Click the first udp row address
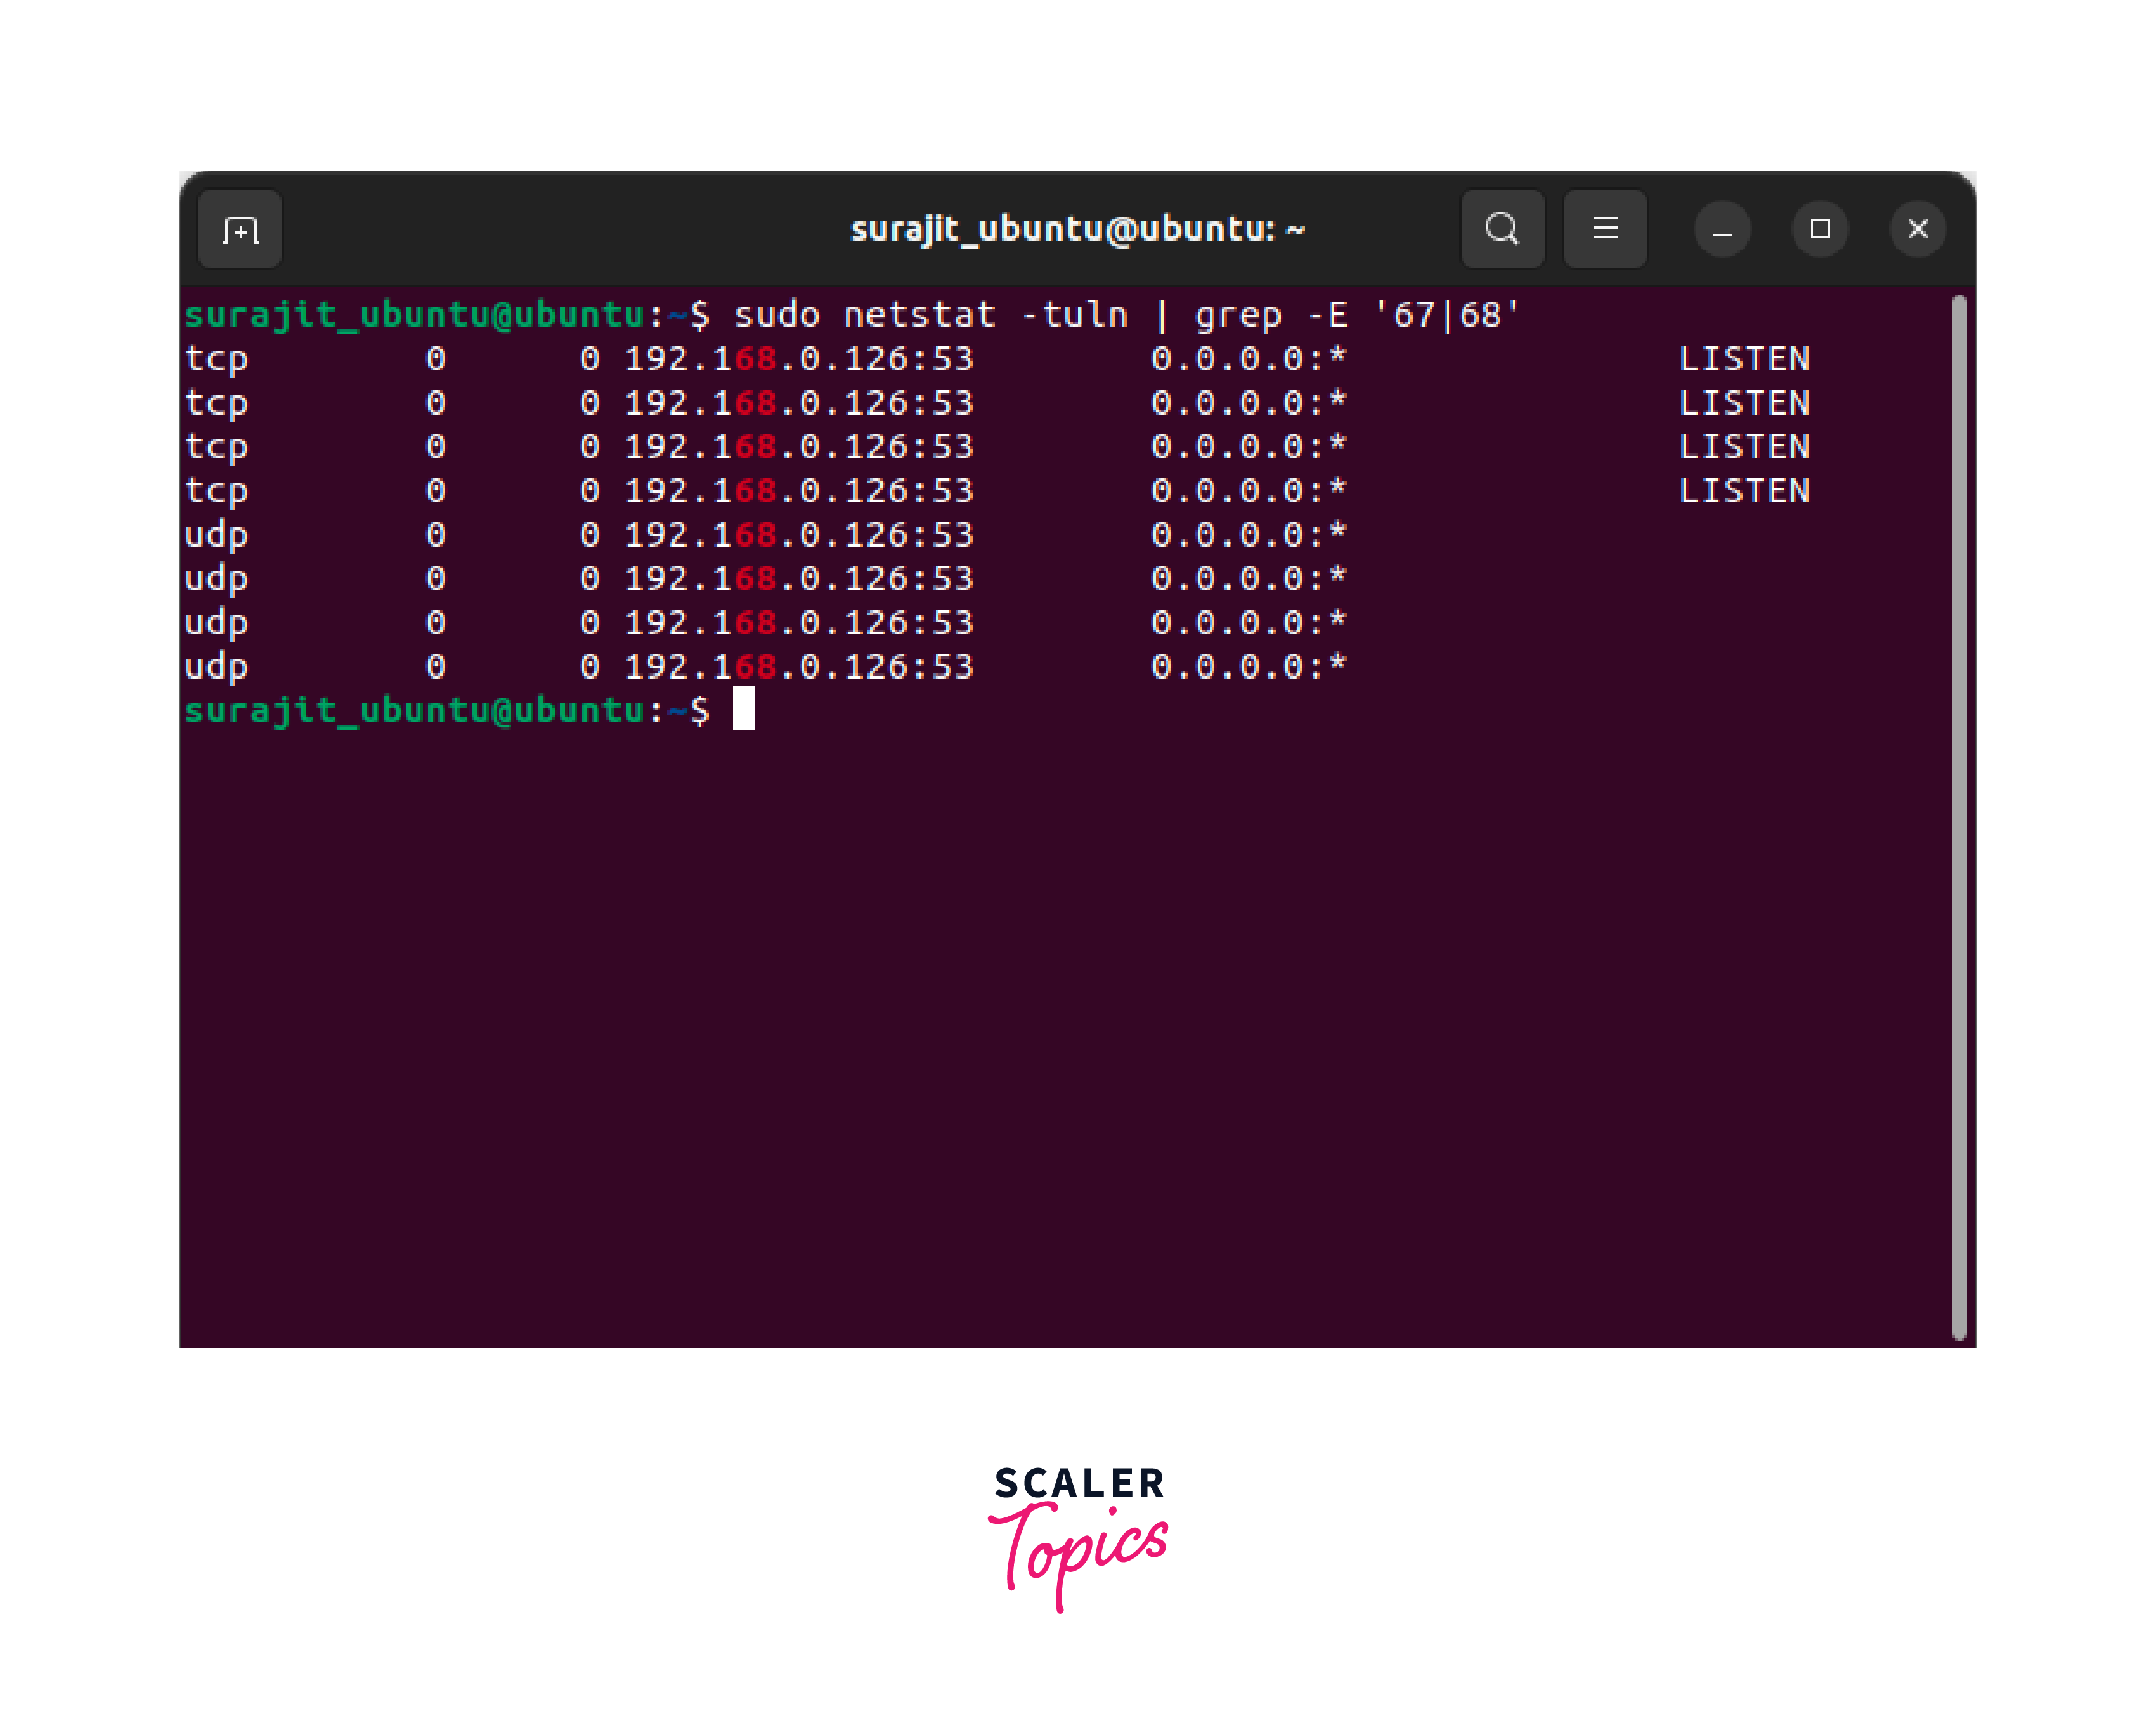This screenshot has width=2156, height=1735. tap(798, 535)
